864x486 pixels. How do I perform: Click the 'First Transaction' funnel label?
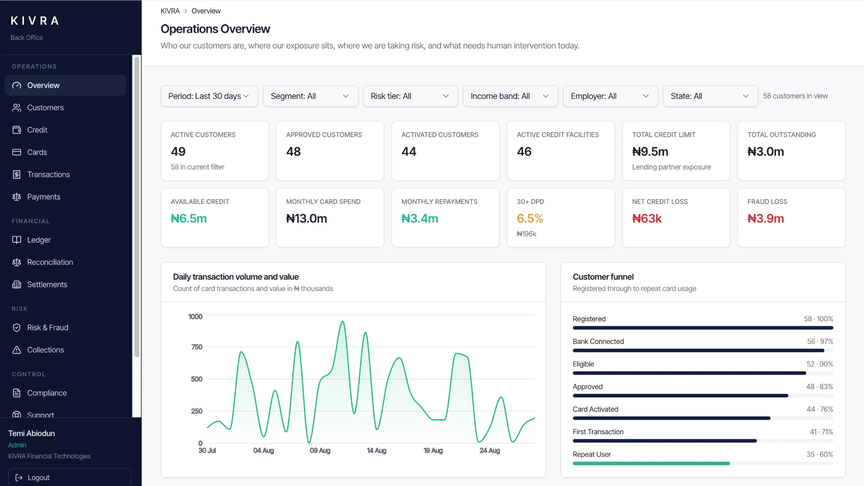[x=598, y=432]
